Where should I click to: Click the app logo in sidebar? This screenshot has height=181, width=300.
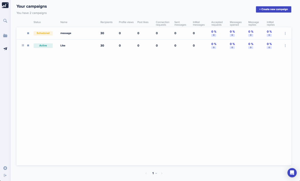[x=5, y=5]
